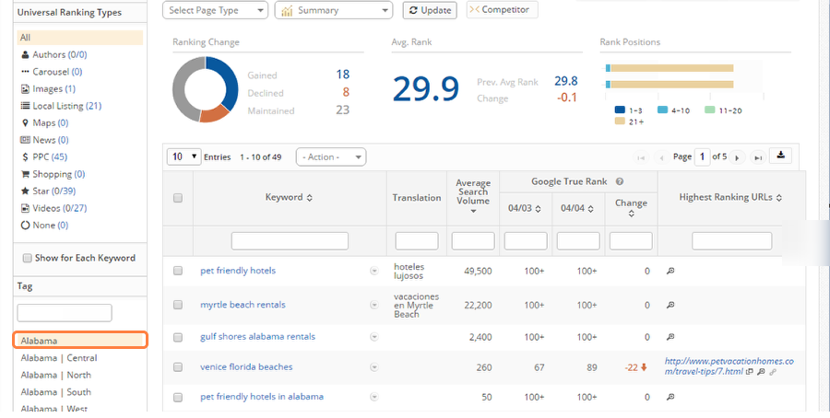This screenshot has width=830, height=418.
Task: Open pet friendly hotels keyword link
Action: [x=238, y=271]
